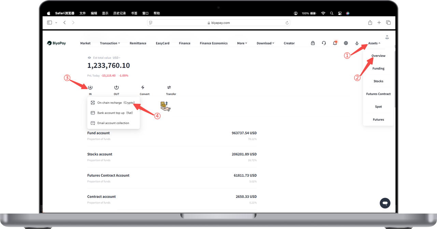Select Funding in Assets menu
Screen dimensions: 437x229
(378, 68)
